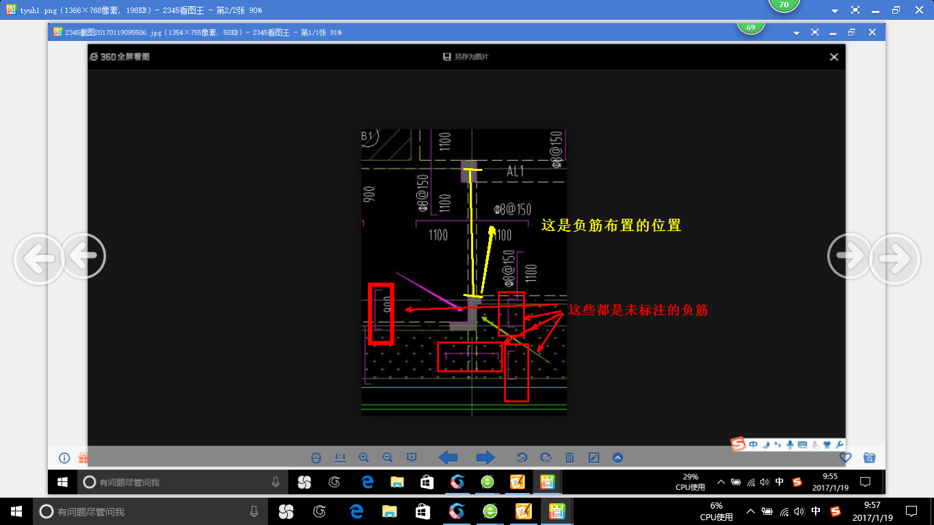Favorite the image with the heart icon
This screenshot has height=525, width=934.
tap(845, 458)
